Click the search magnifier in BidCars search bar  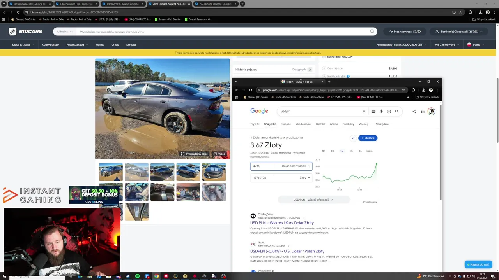tap(372, 31)
